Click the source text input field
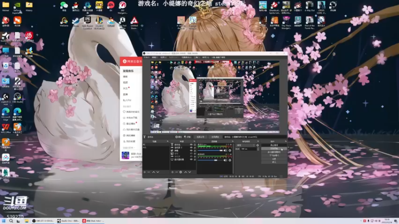The image size is (399, 224). 255,137
